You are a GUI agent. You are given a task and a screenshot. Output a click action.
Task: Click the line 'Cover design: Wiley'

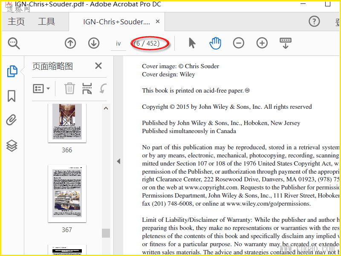pyautogui.click(x=168, y=74)
